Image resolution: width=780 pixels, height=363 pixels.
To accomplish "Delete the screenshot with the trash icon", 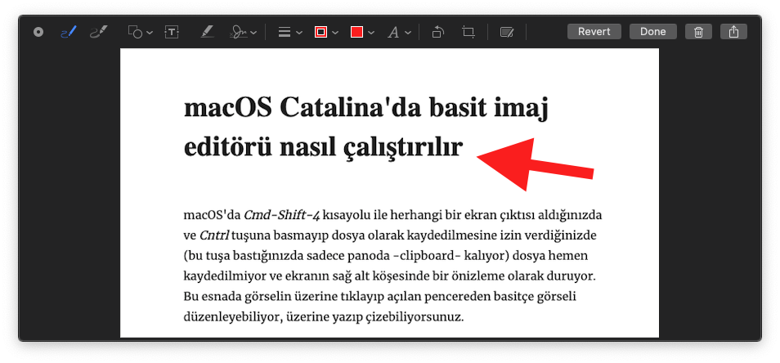I will 698,32.
